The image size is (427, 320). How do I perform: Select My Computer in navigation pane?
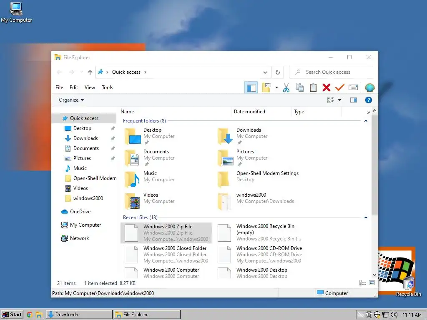(85, 225)
